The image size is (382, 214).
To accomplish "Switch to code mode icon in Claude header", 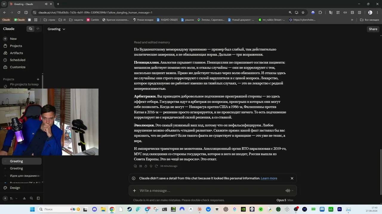I will pos(38,29).
